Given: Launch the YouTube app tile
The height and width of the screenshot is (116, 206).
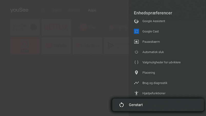Looking at the screenshot, I should click(x=56, y=46).
